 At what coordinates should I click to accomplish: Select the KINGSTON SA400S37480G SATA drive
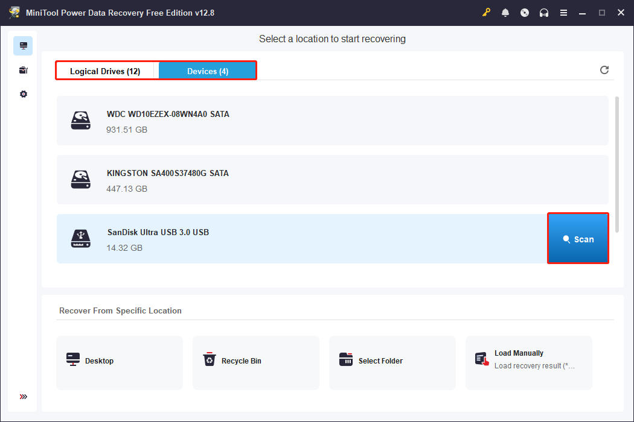pos(332,180)
